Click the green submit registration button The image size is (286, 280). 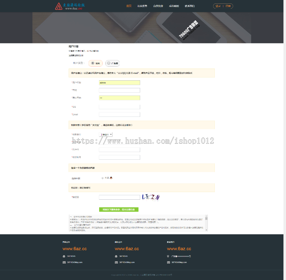(119, 210)
